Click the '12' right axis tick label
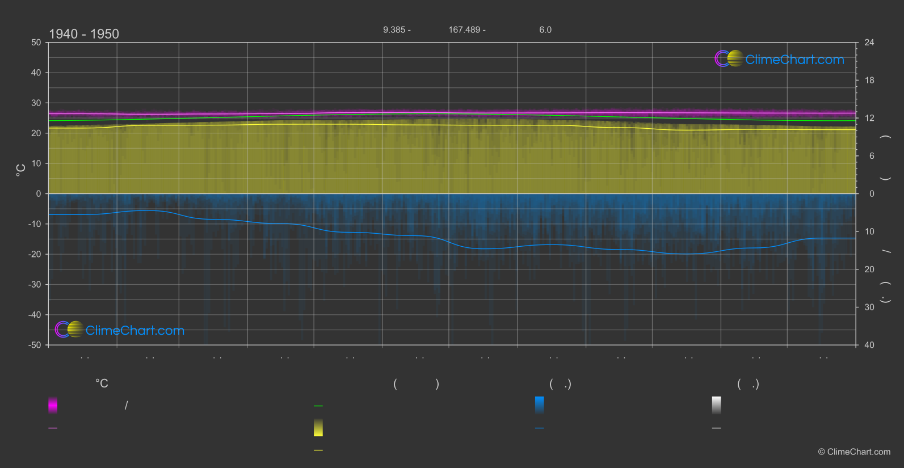 pyautogui.click(x=869, y=118)
